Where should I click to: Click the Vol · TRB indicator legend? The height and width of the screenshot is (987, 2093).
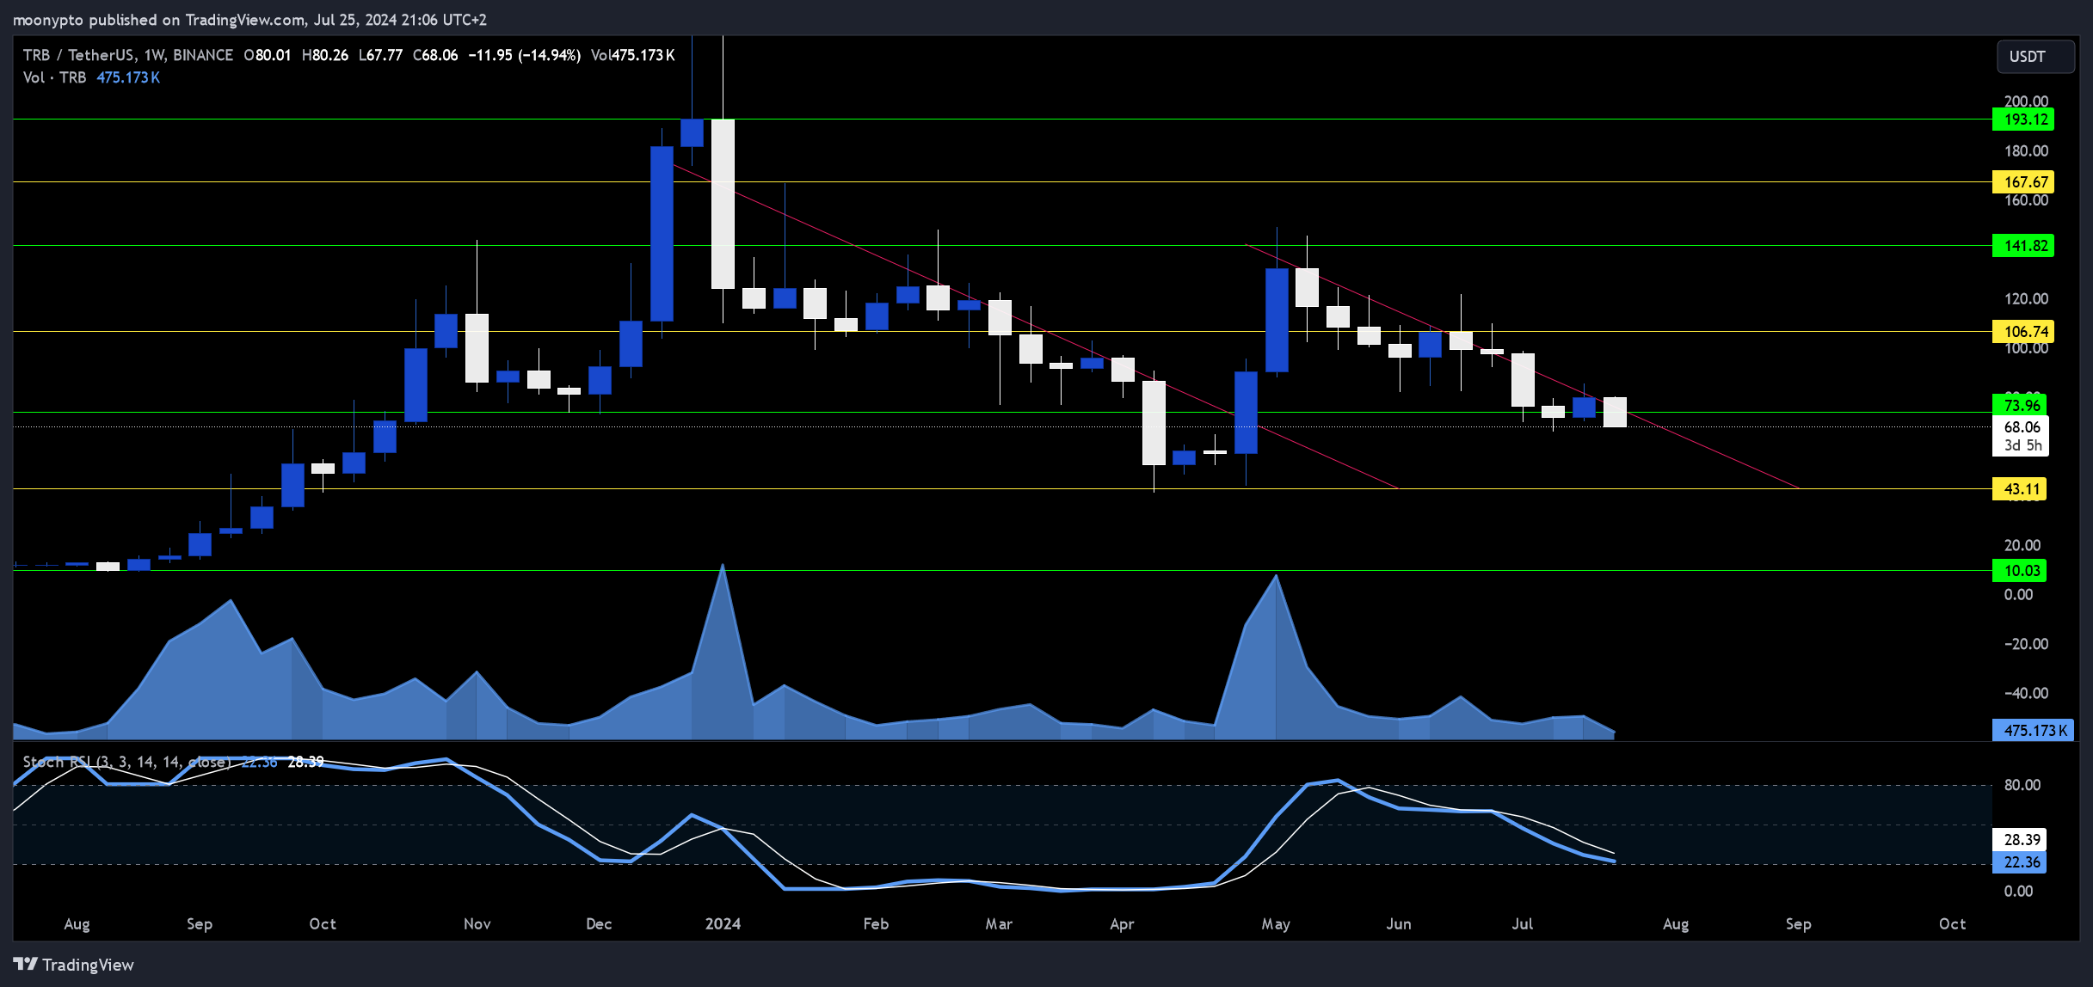pos(54,77)
